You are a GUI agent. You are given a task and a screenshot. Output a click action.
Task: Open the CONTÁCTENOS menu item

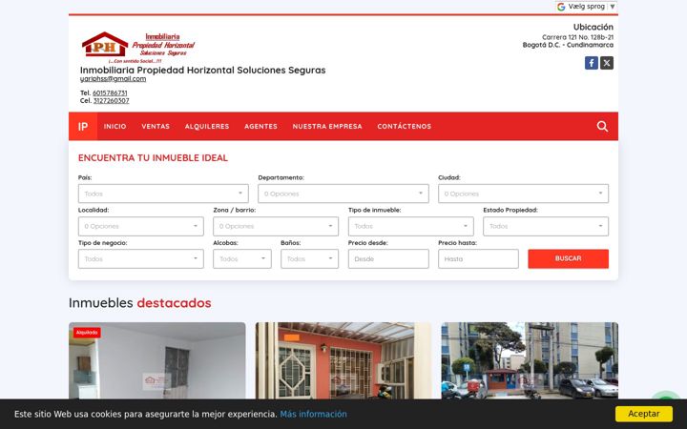404,127
